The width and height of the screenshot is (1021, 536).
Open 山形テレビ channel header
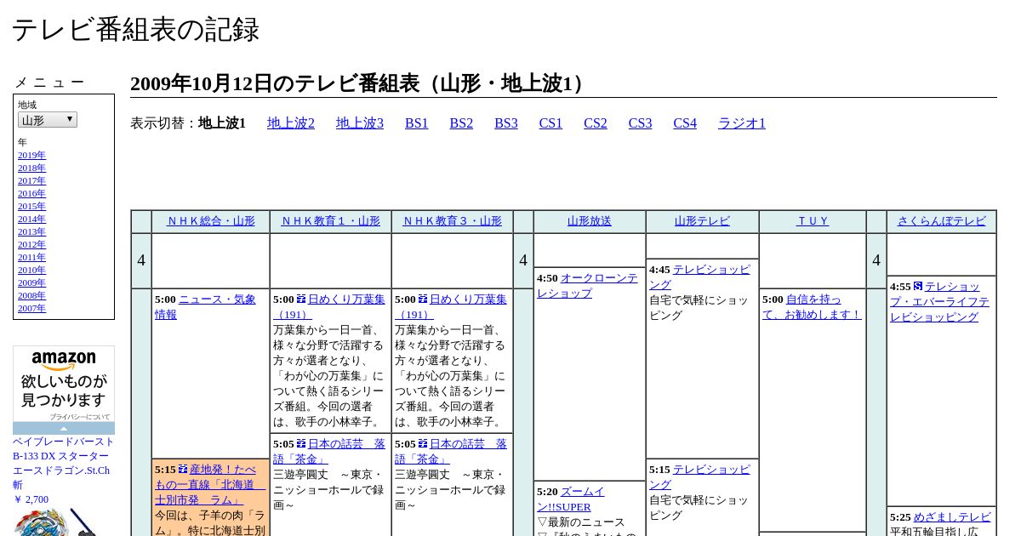pyautogui.click(x=702, y=221)
